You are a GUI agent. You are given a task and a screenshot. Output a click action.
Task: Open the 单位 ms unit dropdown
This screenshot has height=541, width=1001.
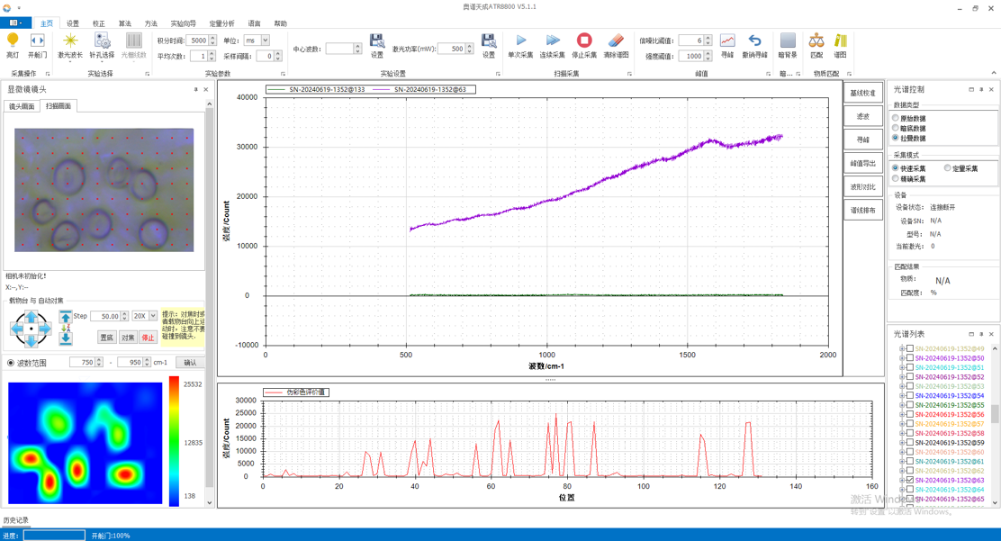click(x=265, y=41)
